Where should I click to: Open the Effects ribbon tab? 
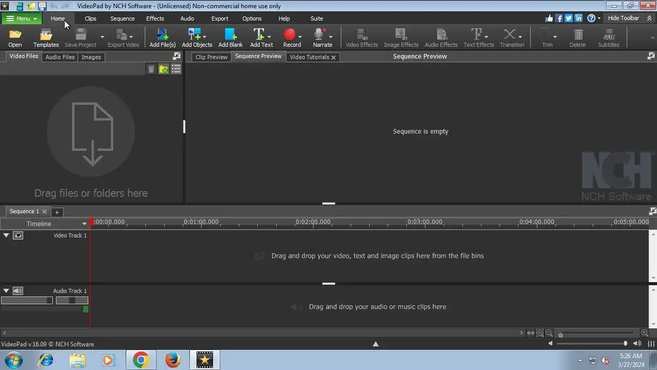tap(155, 18)
